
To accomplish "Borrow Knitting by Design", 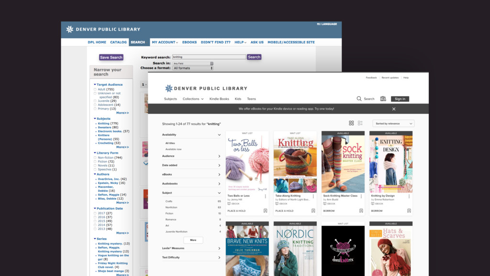I will click(377, 211).
